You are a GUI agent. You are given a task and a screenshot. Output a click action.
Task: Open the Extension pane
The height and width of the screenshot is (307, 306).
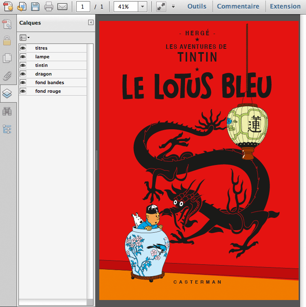285,6
